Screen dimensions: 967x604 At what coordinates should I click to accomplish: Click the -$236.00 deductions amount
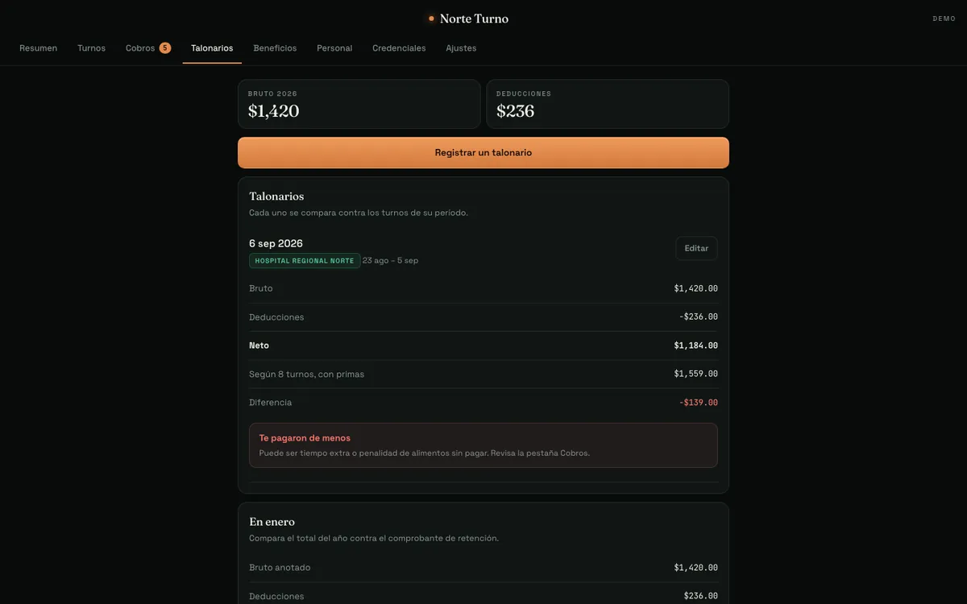[698, 317]
